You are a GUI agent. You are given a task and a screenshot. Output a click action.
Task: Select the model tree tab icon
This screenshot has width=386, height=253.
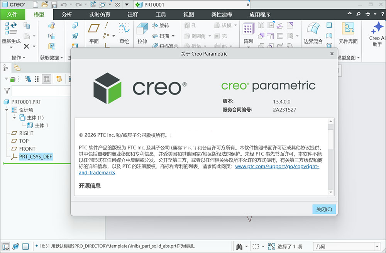click(6, 68)
